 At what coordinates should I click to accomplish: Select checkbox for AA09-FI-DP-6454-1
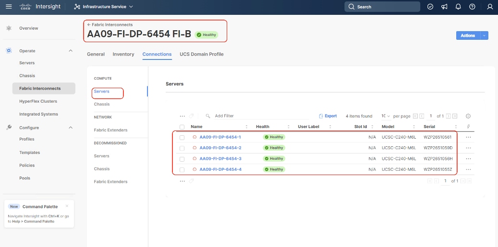182,138
